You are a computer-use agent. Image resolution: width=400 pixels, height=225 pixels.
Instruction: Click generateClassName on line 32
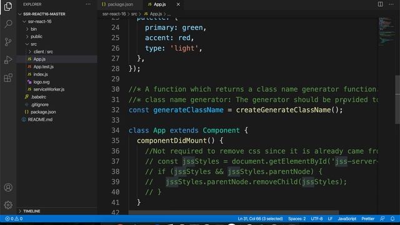[188, 110]
